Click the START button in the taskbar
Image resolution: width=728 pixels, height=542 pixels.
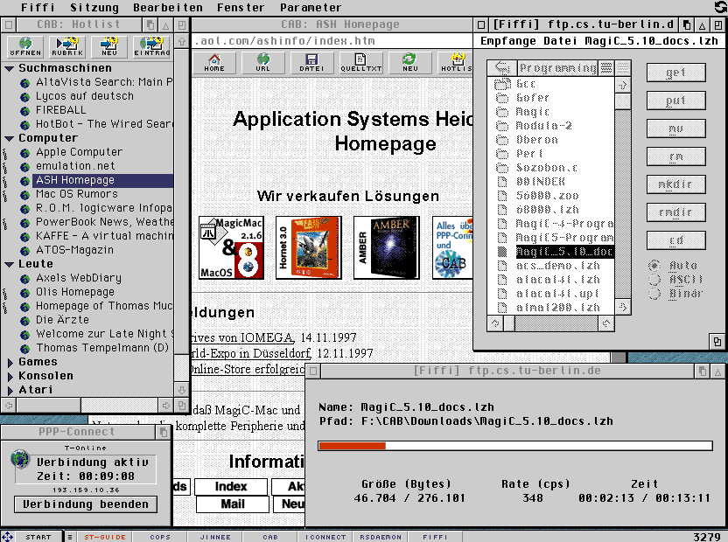tap(38, 537)
